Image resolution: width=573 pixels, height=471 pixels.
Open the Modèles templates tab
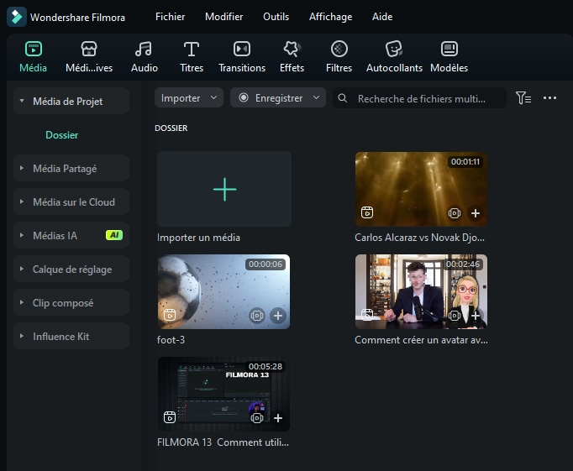pos(449,57)
